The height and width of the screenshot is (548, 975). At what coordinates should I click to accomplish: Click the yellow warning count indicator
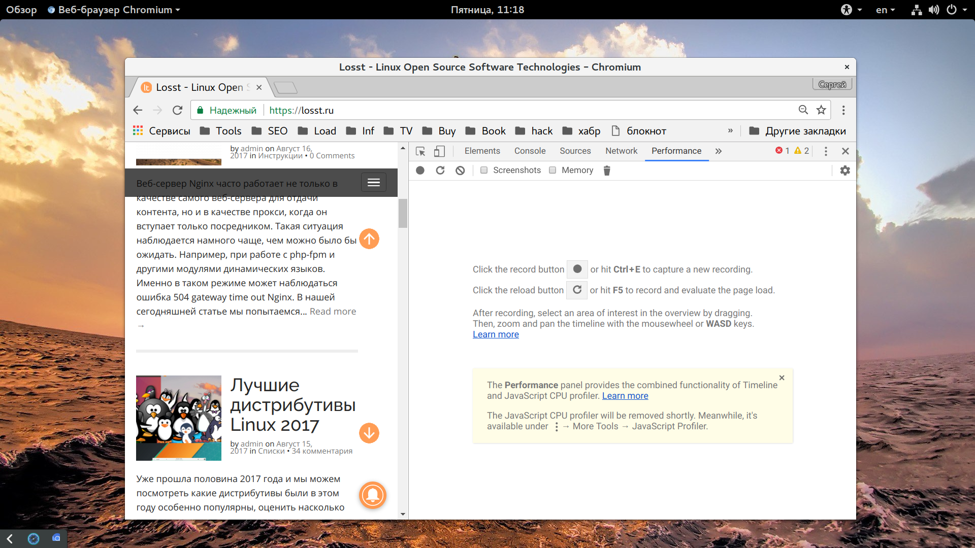(x=802, y=151)
